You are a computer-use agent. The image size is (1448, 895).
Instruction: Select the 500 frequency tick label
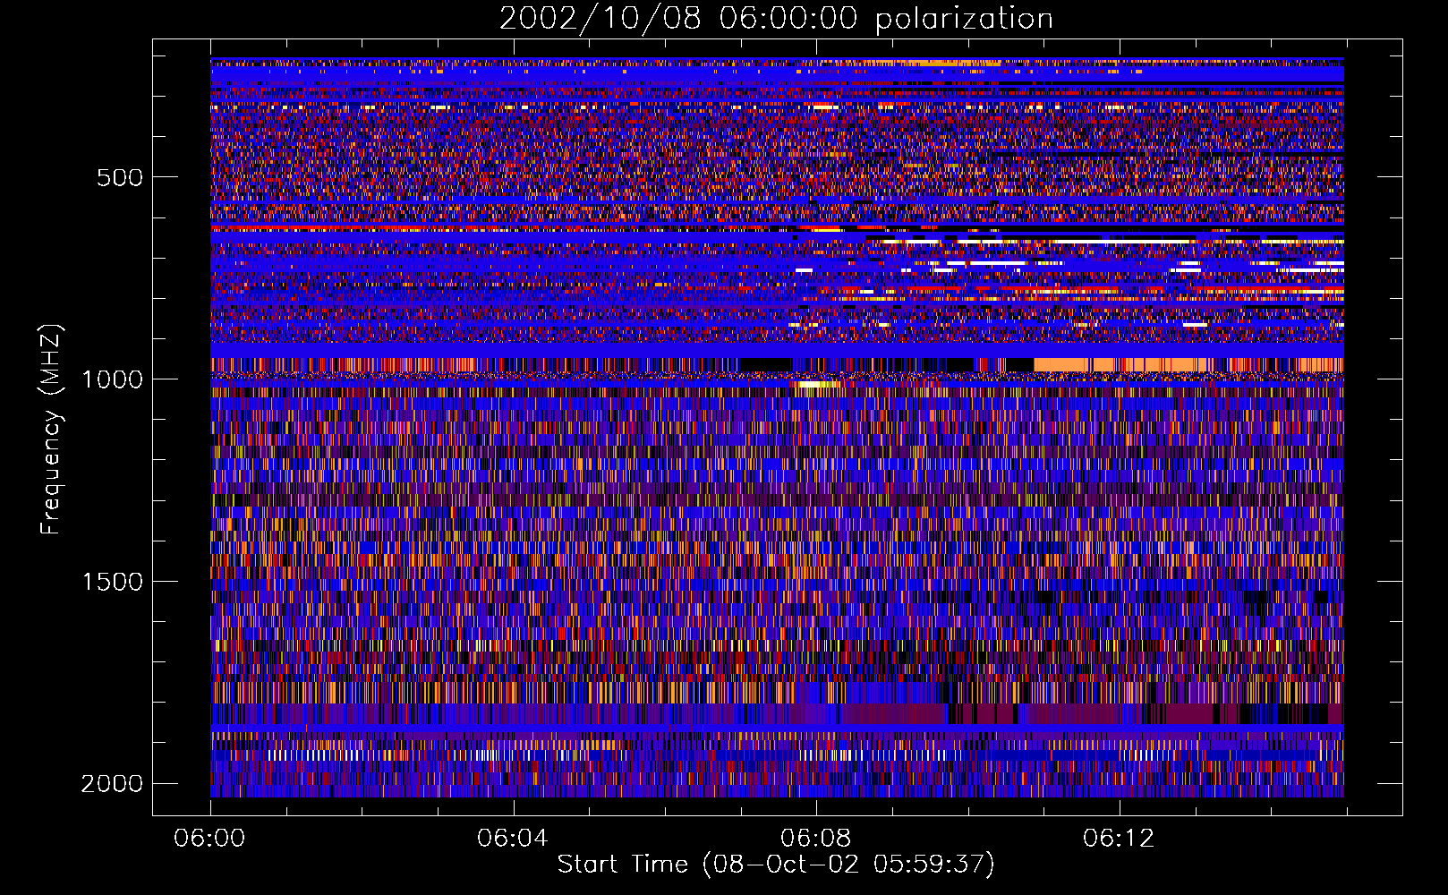tap(119, 177)
